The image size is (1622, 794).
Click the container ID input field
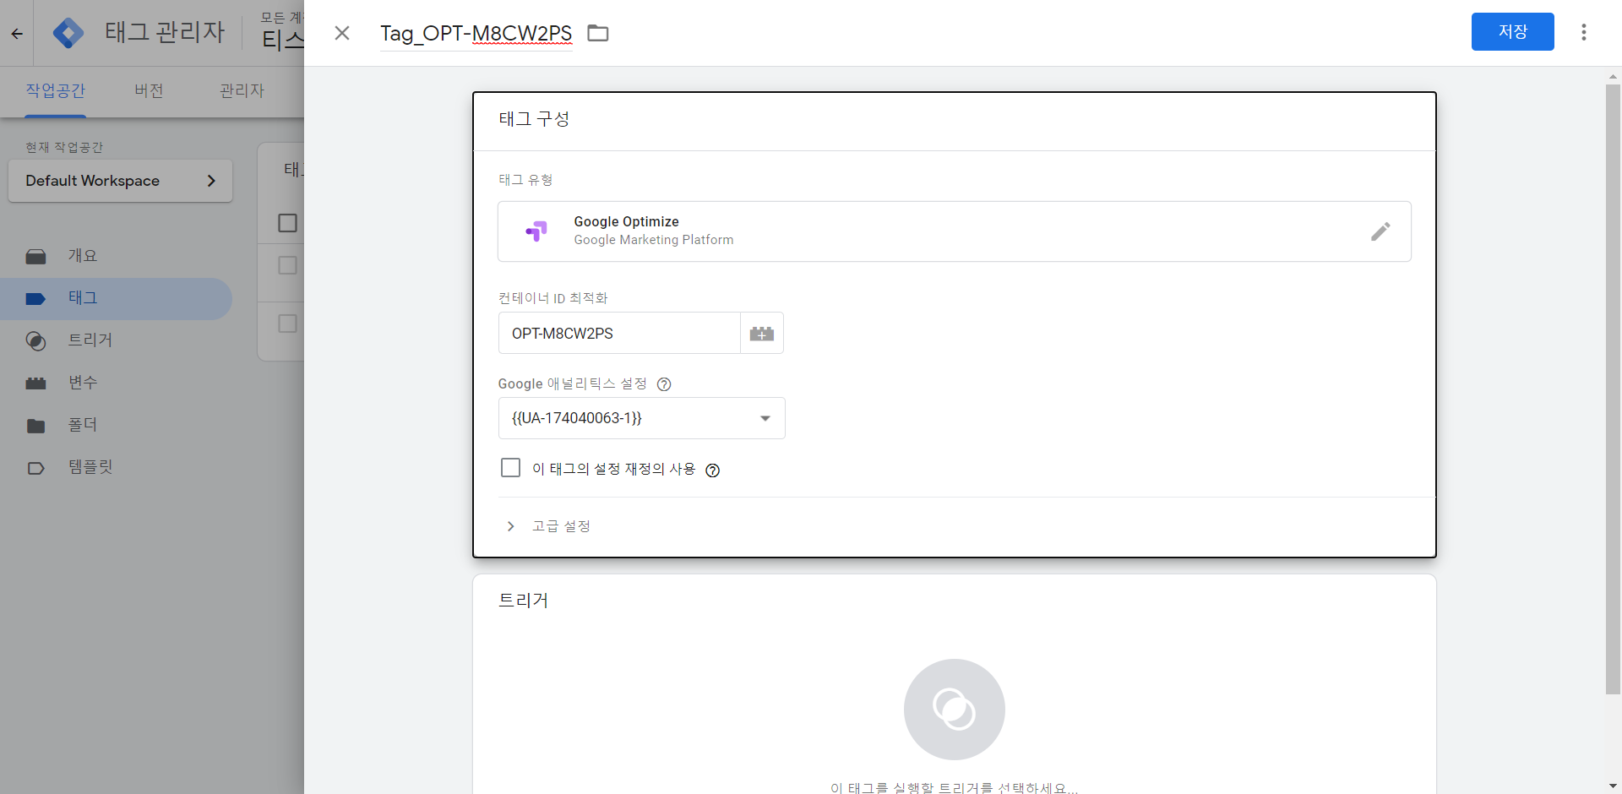(619, 334)
